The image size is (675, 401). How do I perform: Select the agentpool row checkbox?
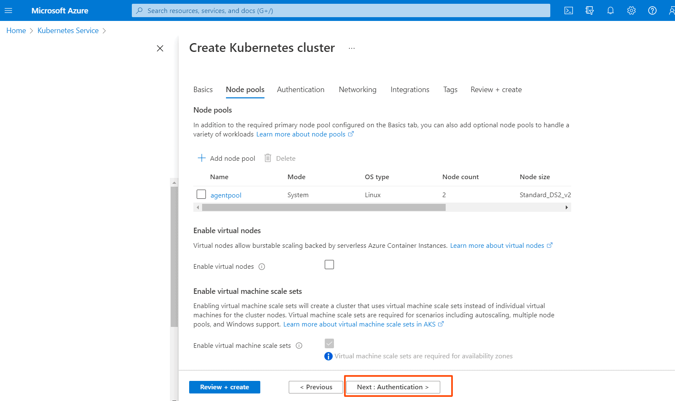coord(201,195)
